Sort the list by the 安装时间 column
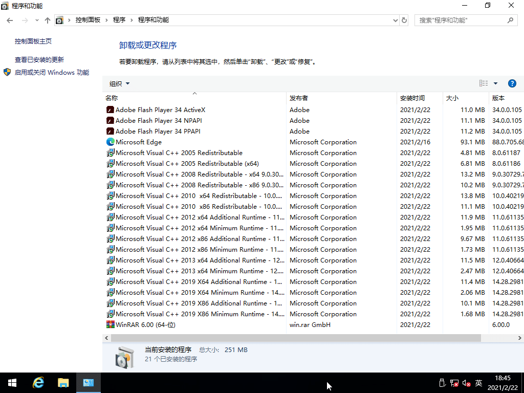This screenshot has height=393, width=524. (412, 98)
